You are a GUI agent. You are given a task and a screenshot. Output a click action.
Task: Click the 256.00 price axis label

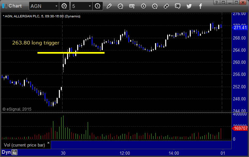click(239, 75)
